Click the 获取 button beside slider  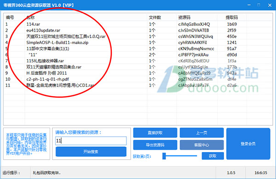213,156
